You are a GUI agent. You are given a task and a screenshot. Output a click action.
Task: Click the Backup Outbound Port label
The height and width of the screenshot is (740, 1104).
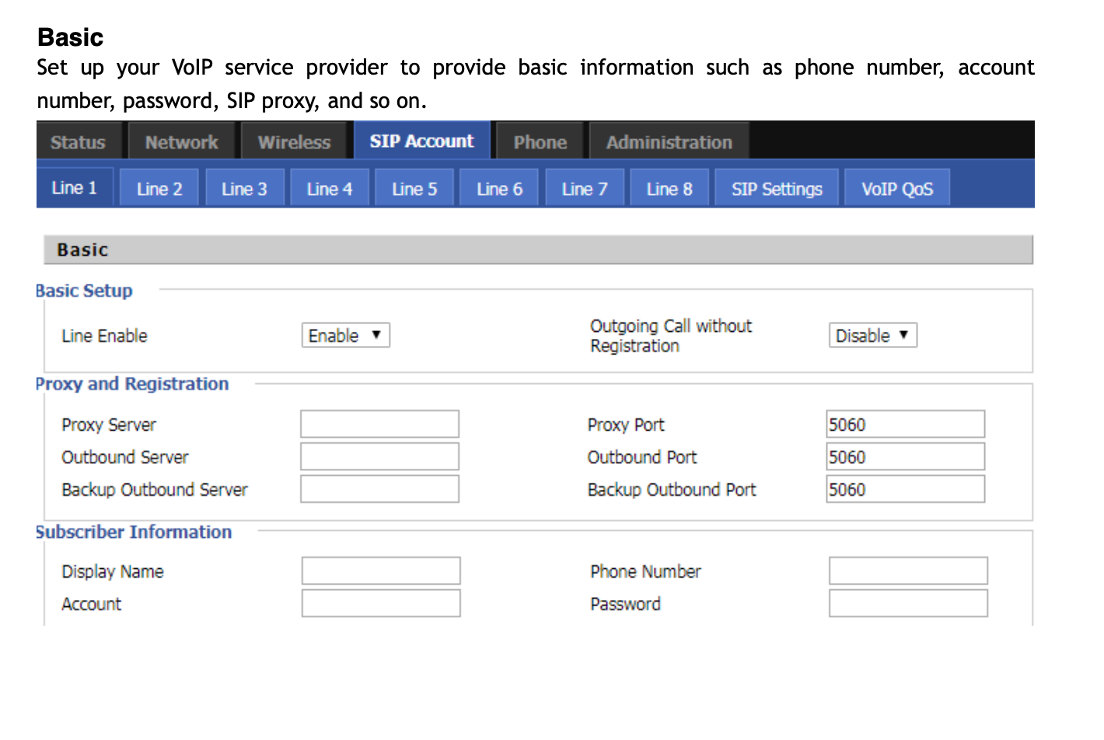(672, 490)
